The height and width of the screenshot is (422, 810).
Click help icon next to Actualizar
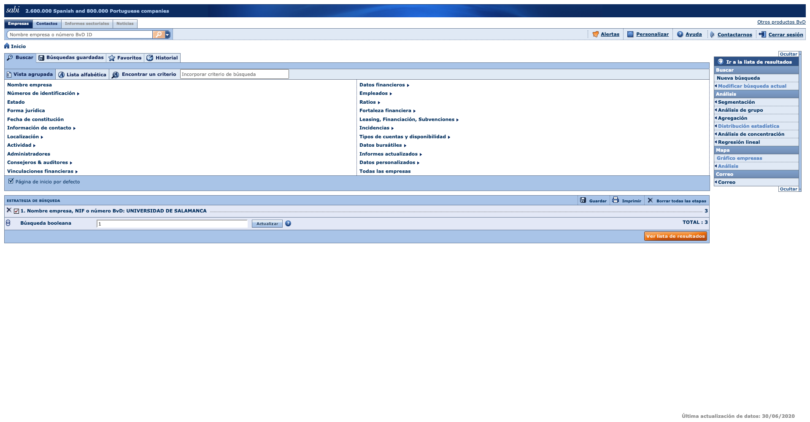pos(288,223)
